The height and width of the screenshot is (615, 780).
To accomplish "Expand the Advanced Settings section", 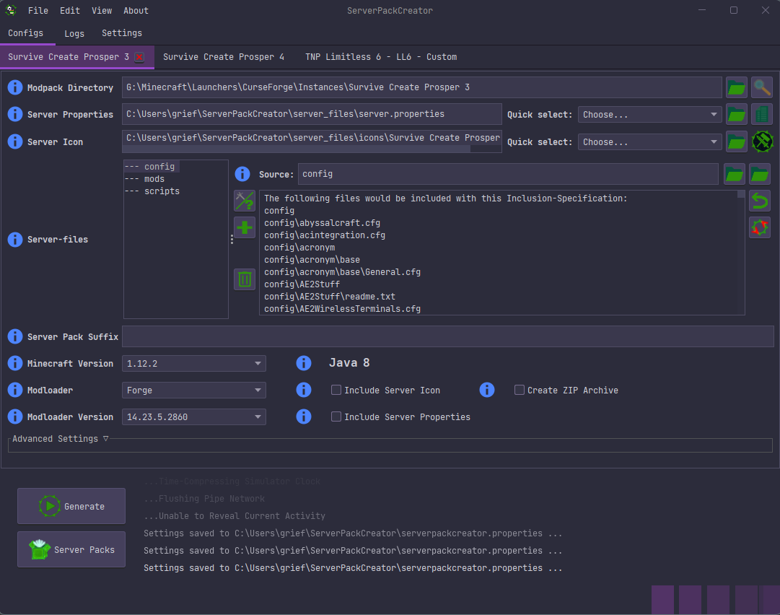I will pos(60,439).
